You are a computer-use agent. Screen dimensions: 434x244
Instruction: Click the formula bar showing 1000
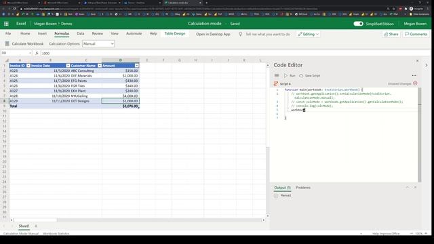point(235,53)
